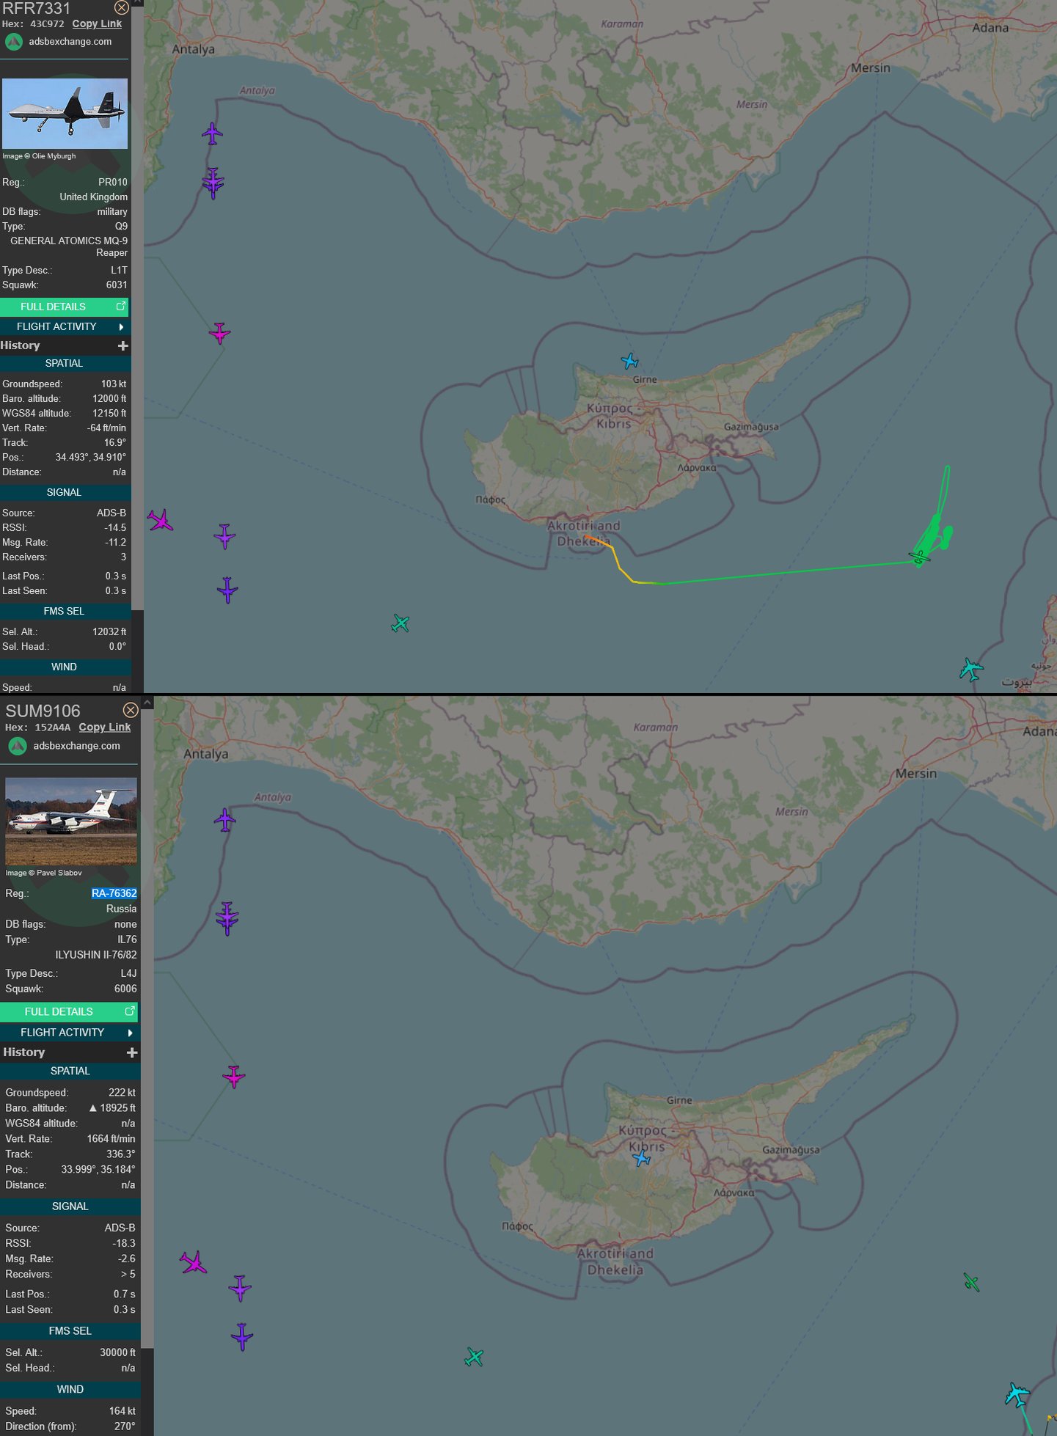Open the MQ-9 Reaper photo thumbnail
This screenshot has width=1057, height=1436.
pyautogui.click(x=65, y=114)
